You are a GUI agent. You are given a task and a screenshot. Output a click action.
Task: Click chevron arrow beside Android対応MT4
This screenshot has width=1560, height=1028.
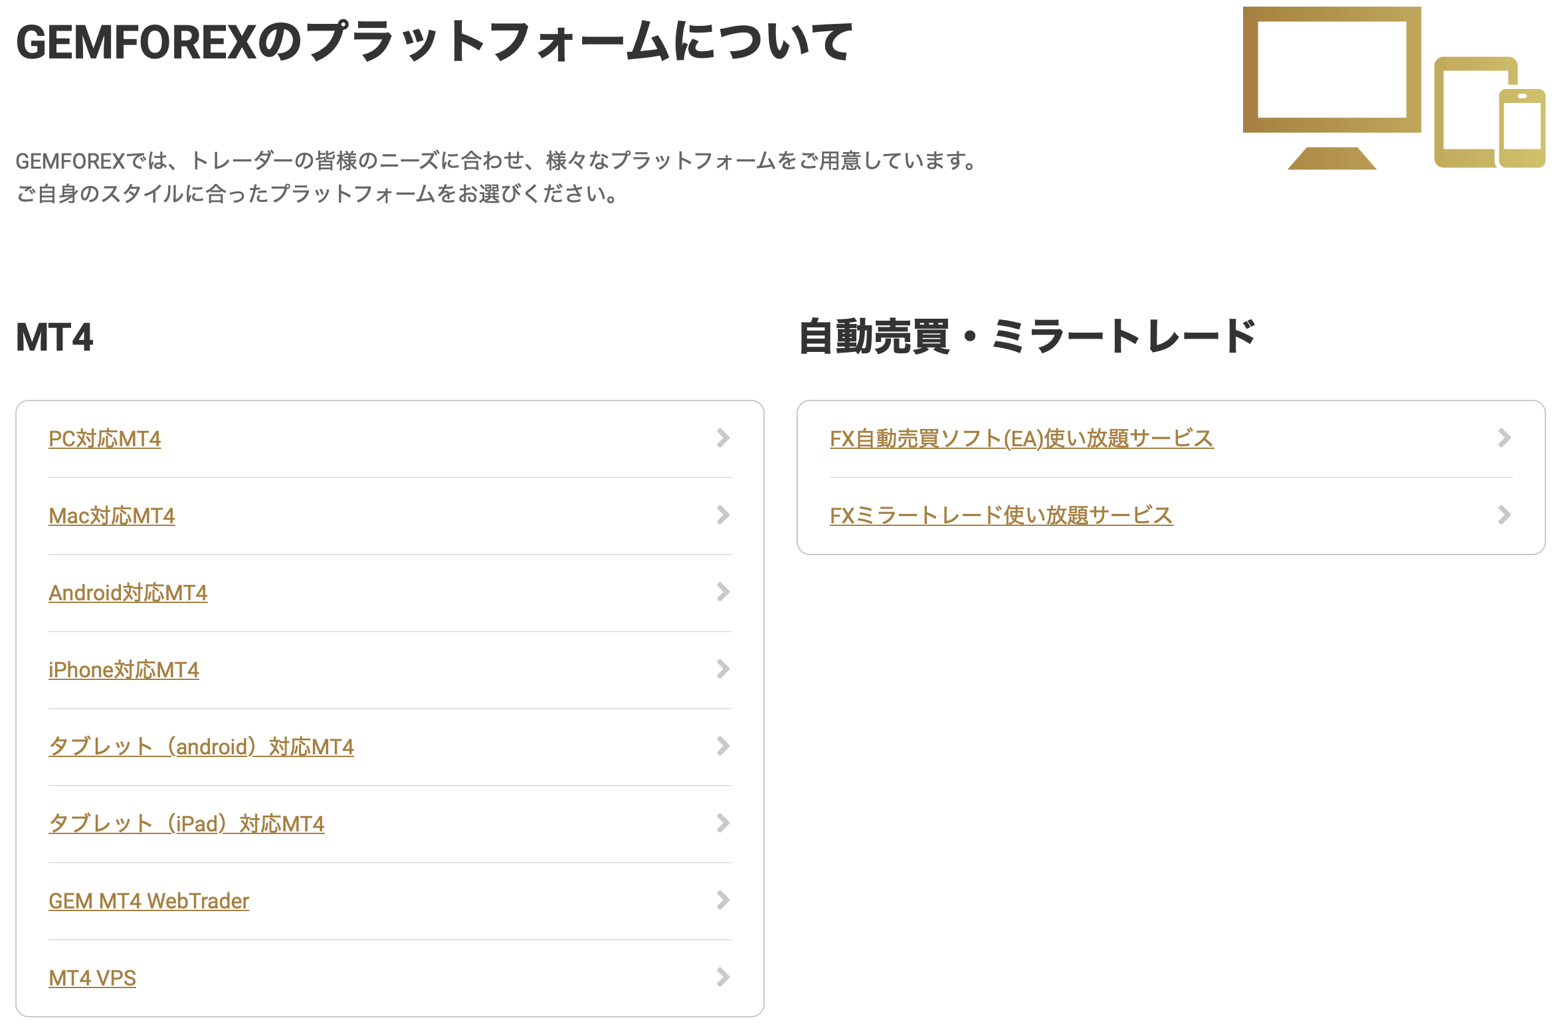click(x=724, y=592)
